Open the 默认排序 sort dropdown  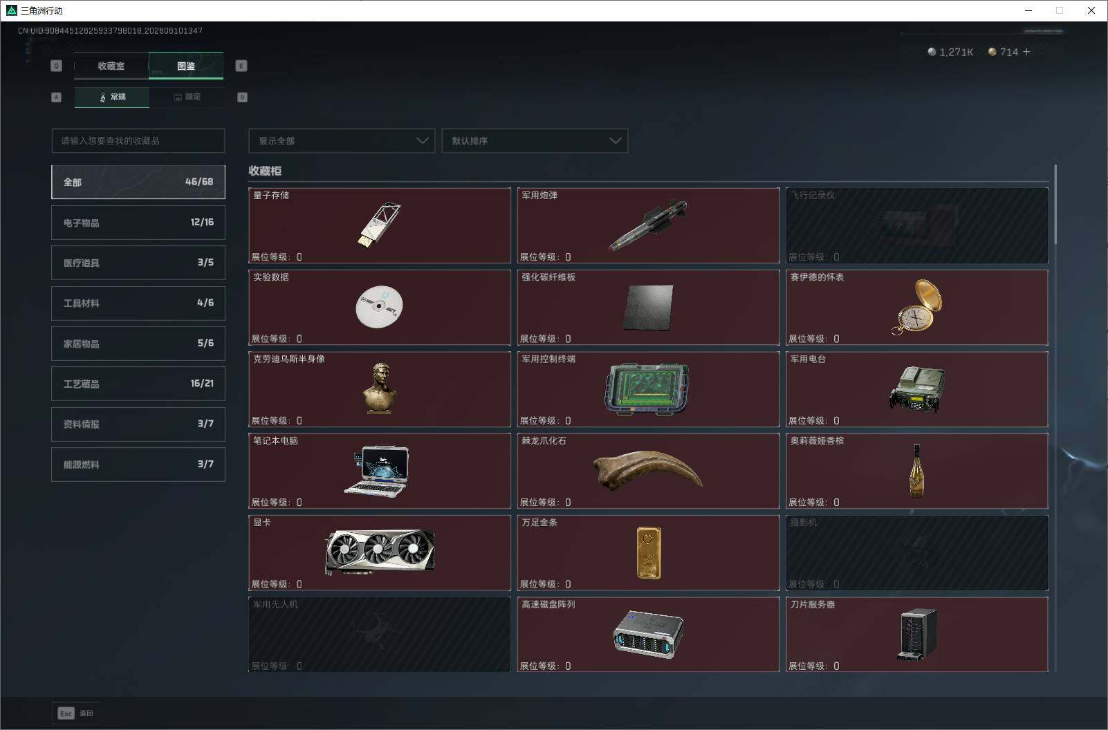tap(535, 140)
